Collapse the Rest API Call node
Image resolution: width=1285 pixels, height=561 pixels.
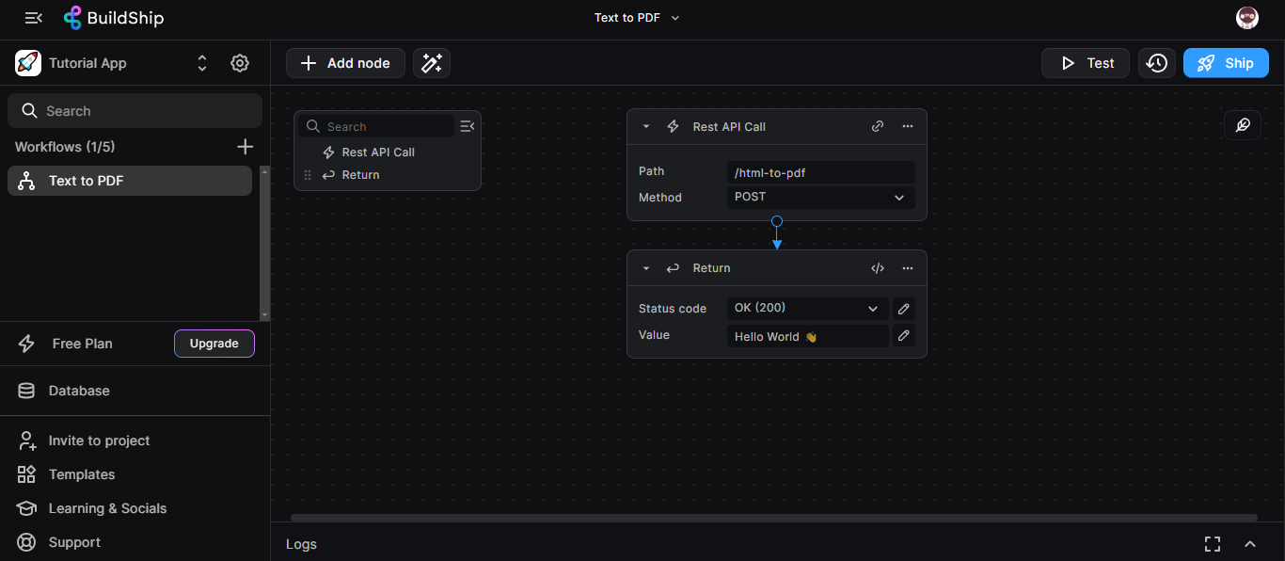pyautogui.click(x=645, y=126)
